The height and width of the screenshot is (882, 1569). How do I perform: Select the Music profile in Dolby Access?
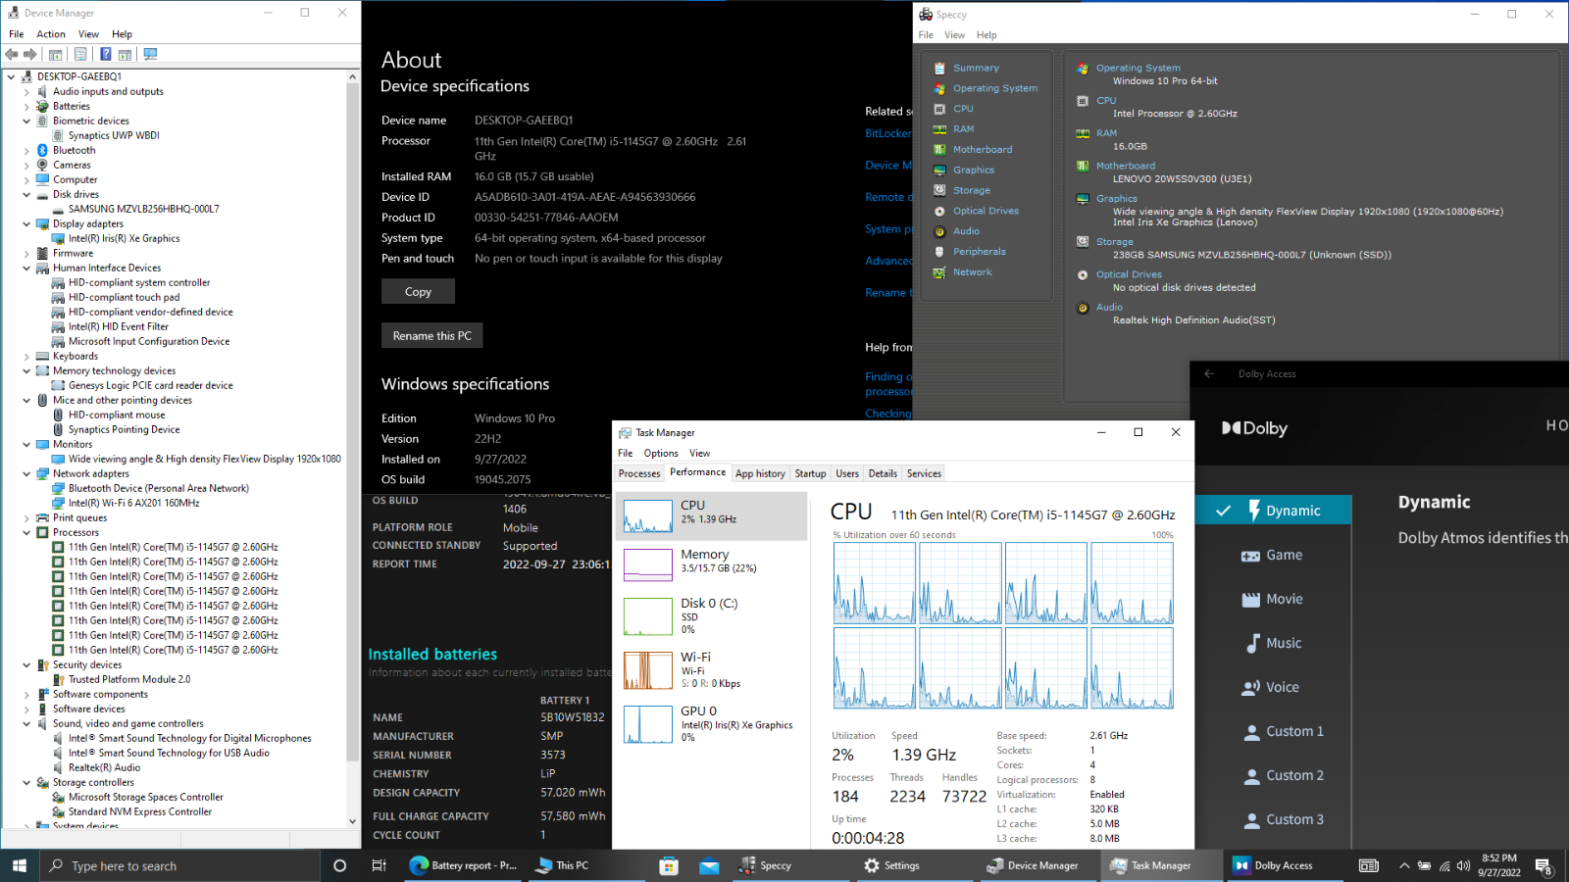click(x=1273, y=643)
